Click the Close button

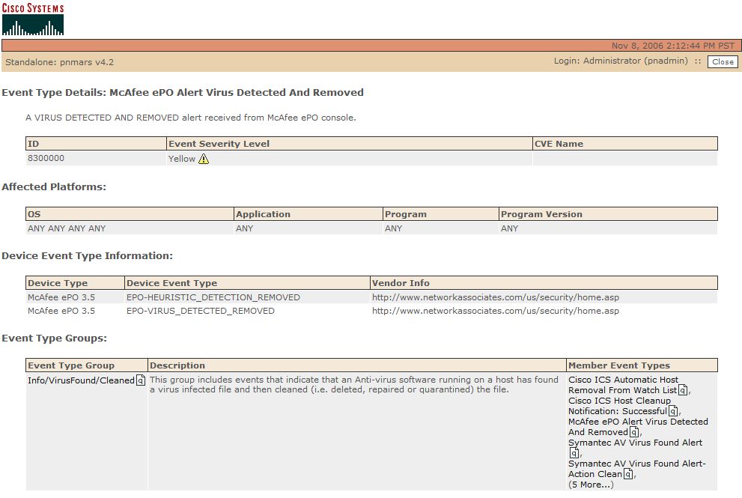click(723, 61)
